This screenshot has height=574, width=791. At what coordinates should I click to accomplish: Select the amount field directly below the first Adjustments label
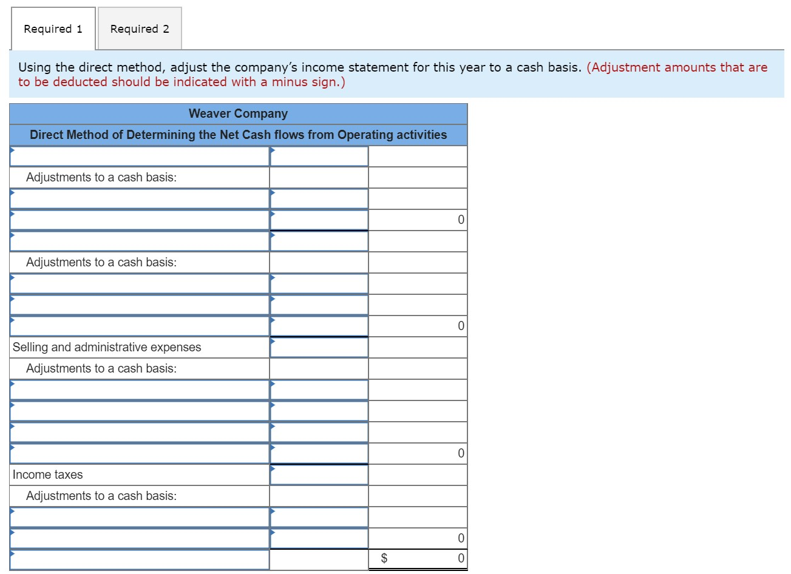(319, 199)
